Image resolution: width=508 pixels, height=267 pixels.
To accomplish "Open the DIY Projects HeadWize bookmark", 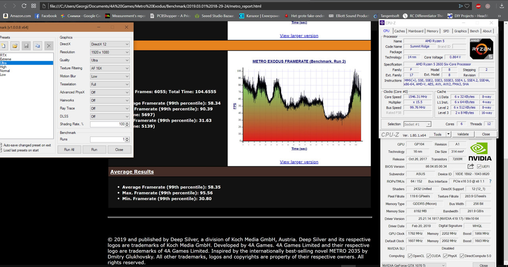I will [x=468, y=16].
